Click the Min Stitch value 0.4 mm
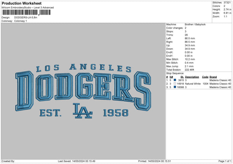 tap(189, 63)
